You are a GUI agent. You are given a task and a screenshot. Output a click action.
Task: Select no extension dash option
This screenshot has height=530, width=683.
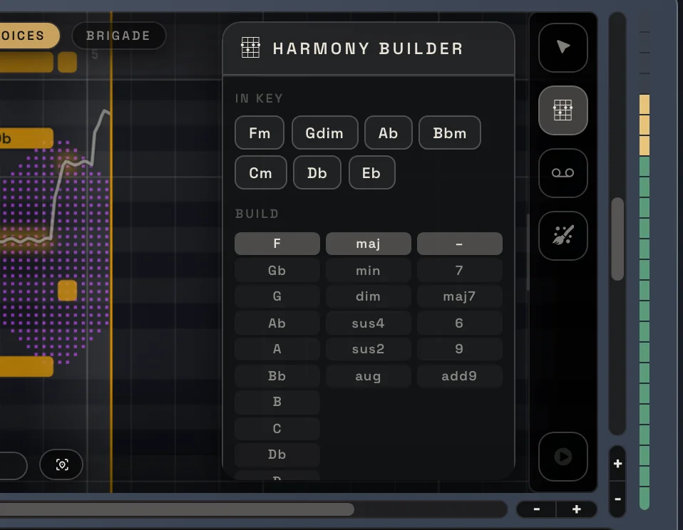(460, 244)
